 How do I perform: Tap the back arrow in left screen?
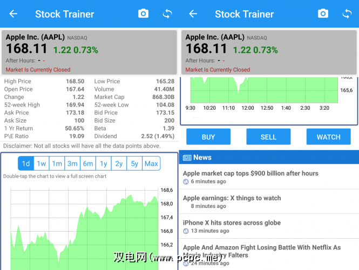[x=13, y=14]
